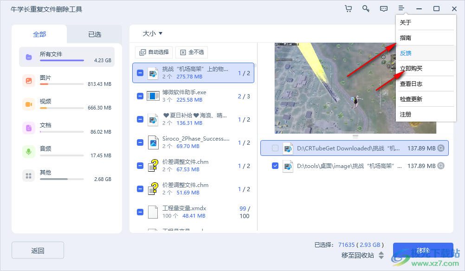This screenshot has width=465, height=271.
Task: Select the Video category icon
Action: 29,104
